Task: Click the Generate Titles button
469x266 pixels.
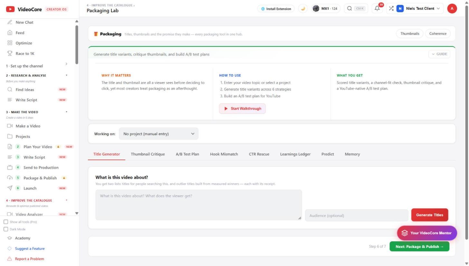Action: 429,215
